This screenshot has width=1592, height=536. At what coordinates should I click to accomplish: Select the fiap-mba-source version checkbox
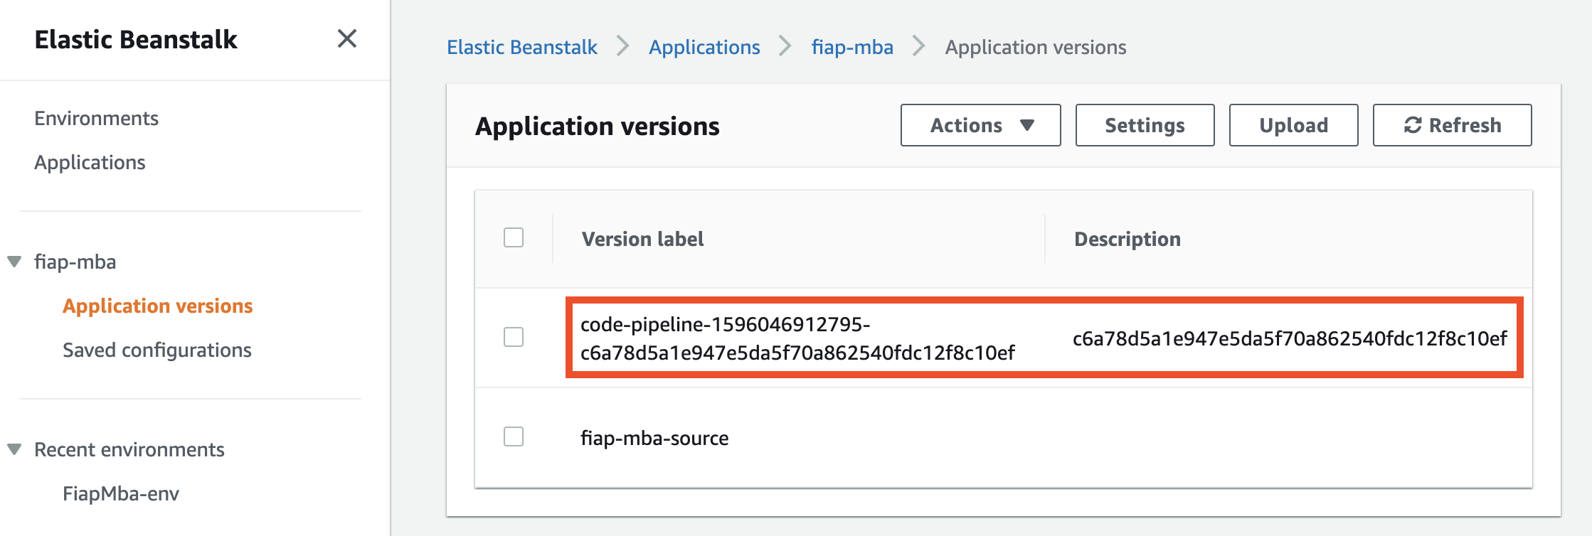coord(513,436)
